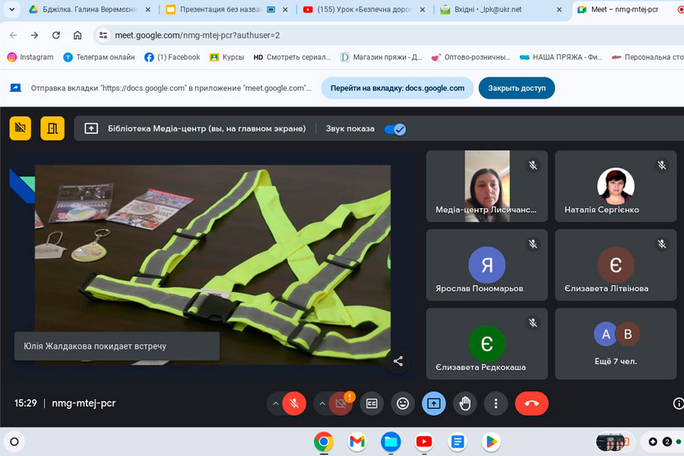Open more options three-dot menu

point(496,404)
